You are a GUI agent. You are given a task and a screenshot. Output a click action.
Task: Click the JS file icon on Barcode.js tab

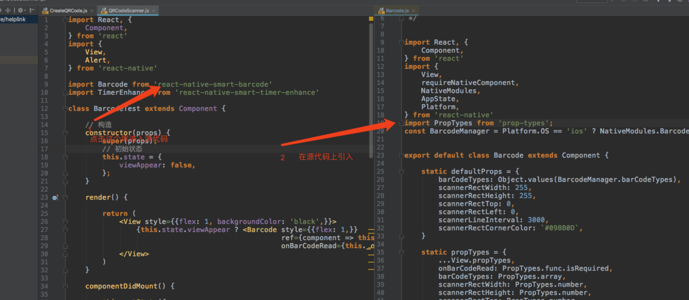[x=381, y=11]
